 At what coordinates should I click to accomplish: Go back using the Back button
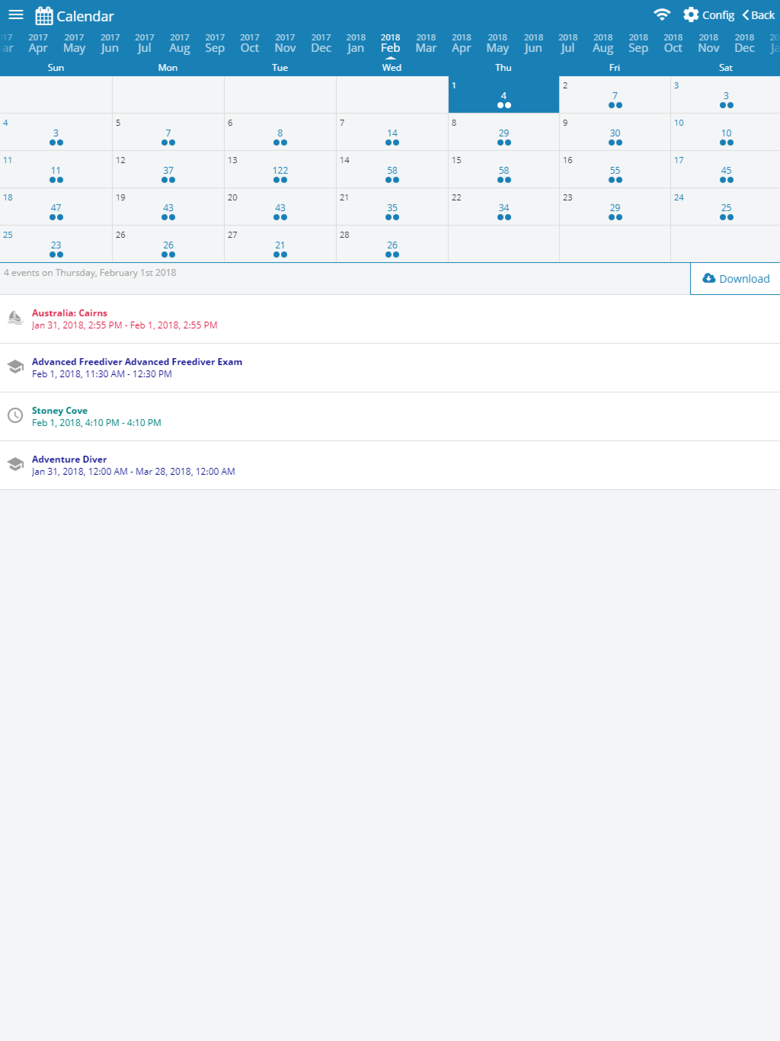[758, 15]
